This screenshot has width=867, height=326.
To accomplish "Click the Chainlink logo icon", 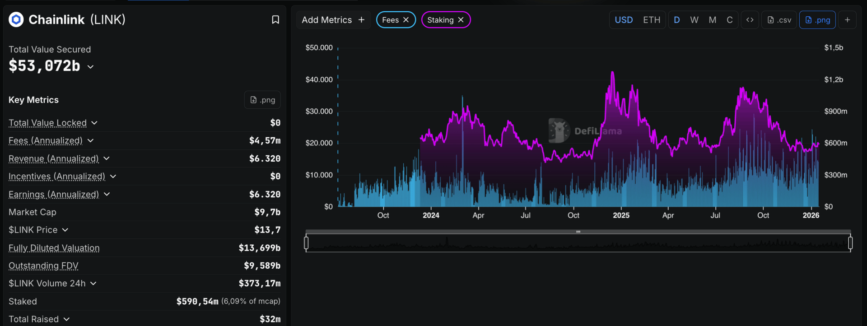I will [16, 19].
